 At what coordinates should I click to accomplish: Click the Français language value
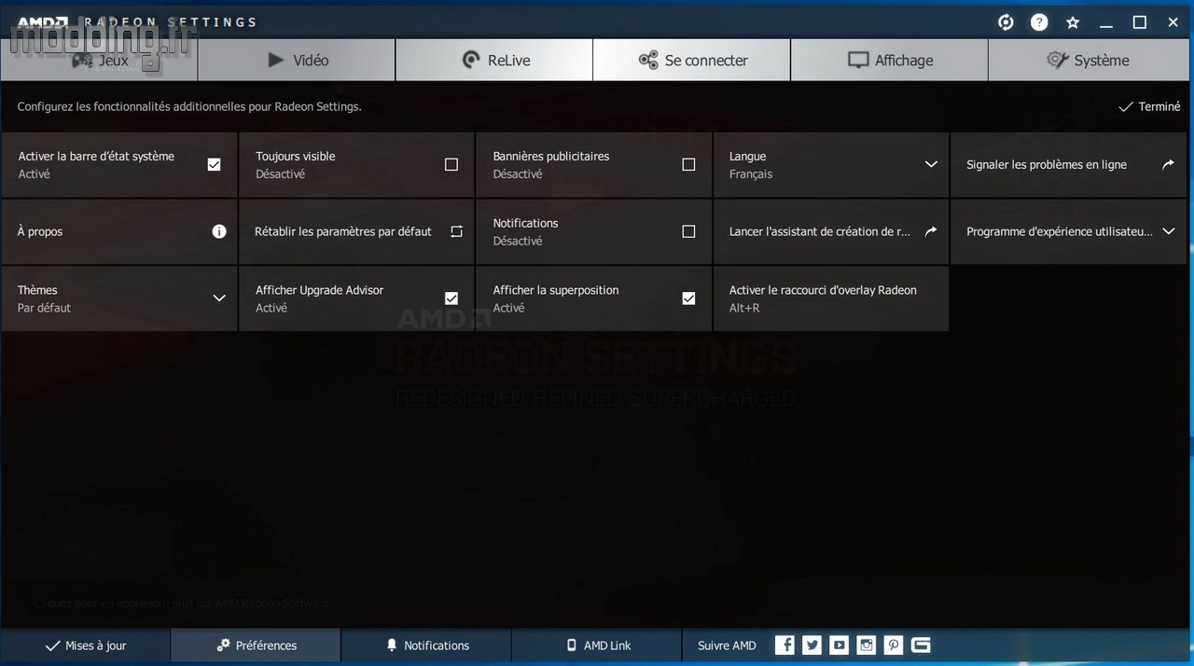pos(751,174)
